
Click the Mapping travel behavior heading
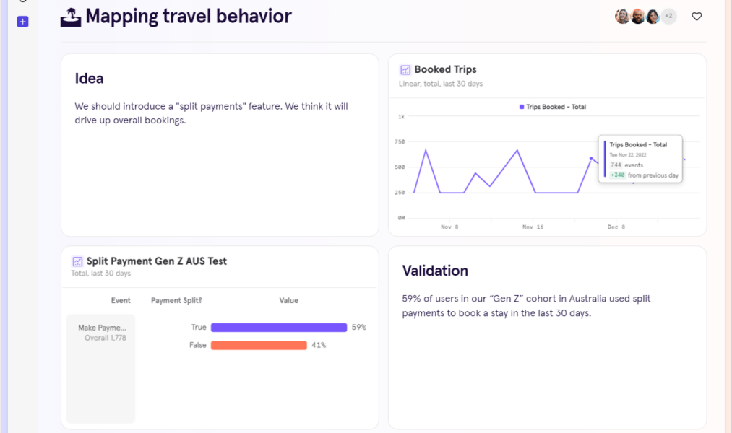point(188,16)
